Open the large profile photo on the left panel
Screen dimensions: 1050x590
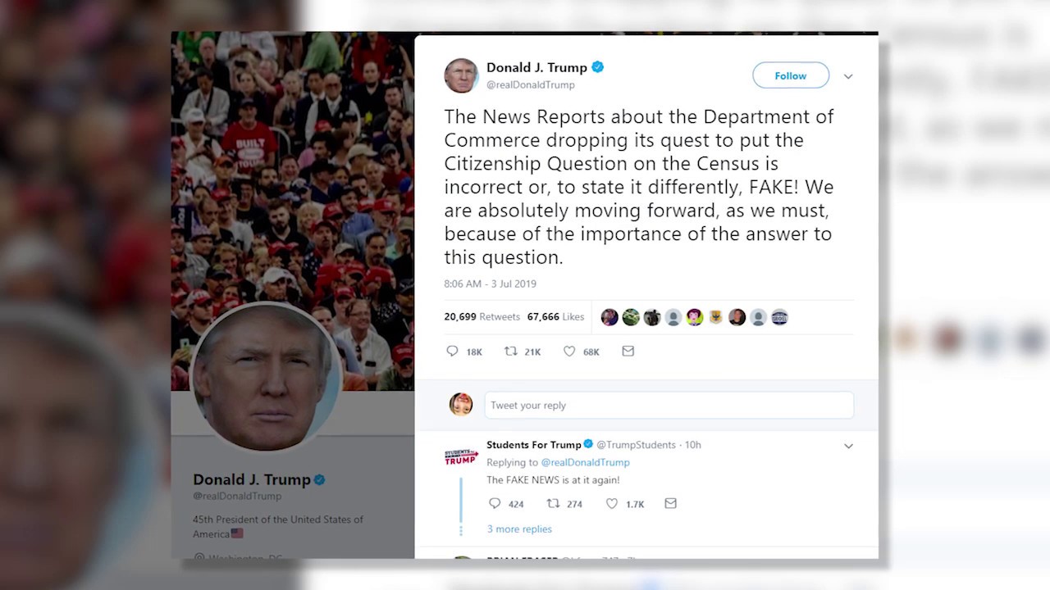[265, 378]
